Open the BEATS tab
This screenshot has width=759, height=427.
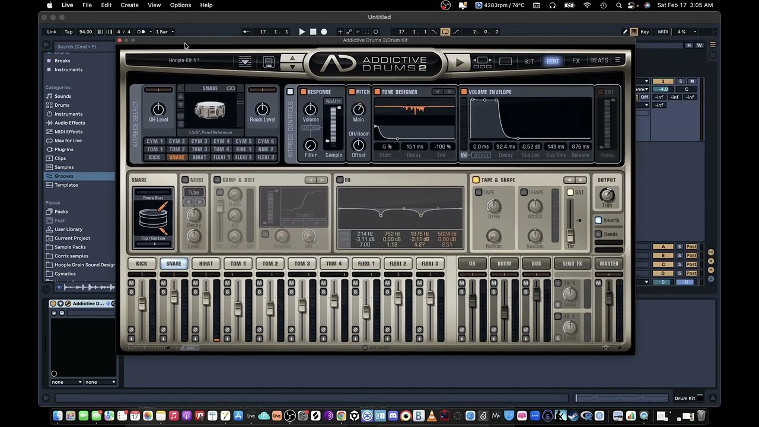599,60
